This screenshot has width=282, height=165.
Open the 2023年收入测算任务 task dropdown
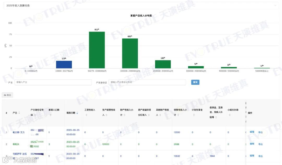pyautogui.click(x=141, y=5)
